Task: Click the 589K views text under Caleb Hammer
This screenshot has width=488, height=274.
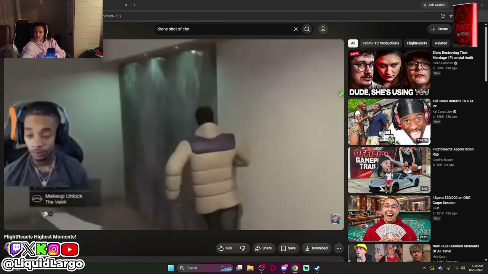Action: pyautogui.click(x=440, y=68)
